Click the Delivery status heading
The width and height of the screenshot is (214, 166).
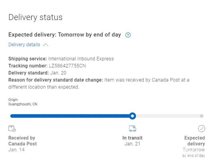[35, 17]
